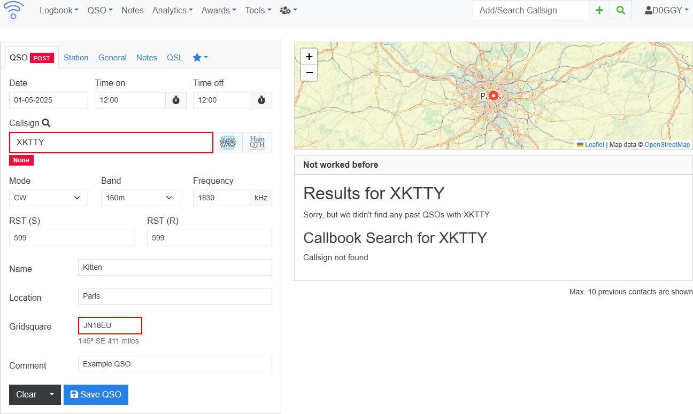Click the Cloudlog wifi logo icon
The height and width of the screenshot is (414, 693).
pos(14,10)
